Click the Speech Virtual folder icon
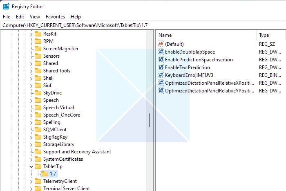Viewport: 286px width, 191px height. pos(38,108)
